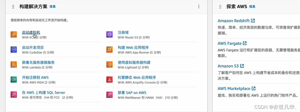Screen dimensions: 300x112
Task: Click the AWS Marketplace description text
Action: (x=258, y=96)
